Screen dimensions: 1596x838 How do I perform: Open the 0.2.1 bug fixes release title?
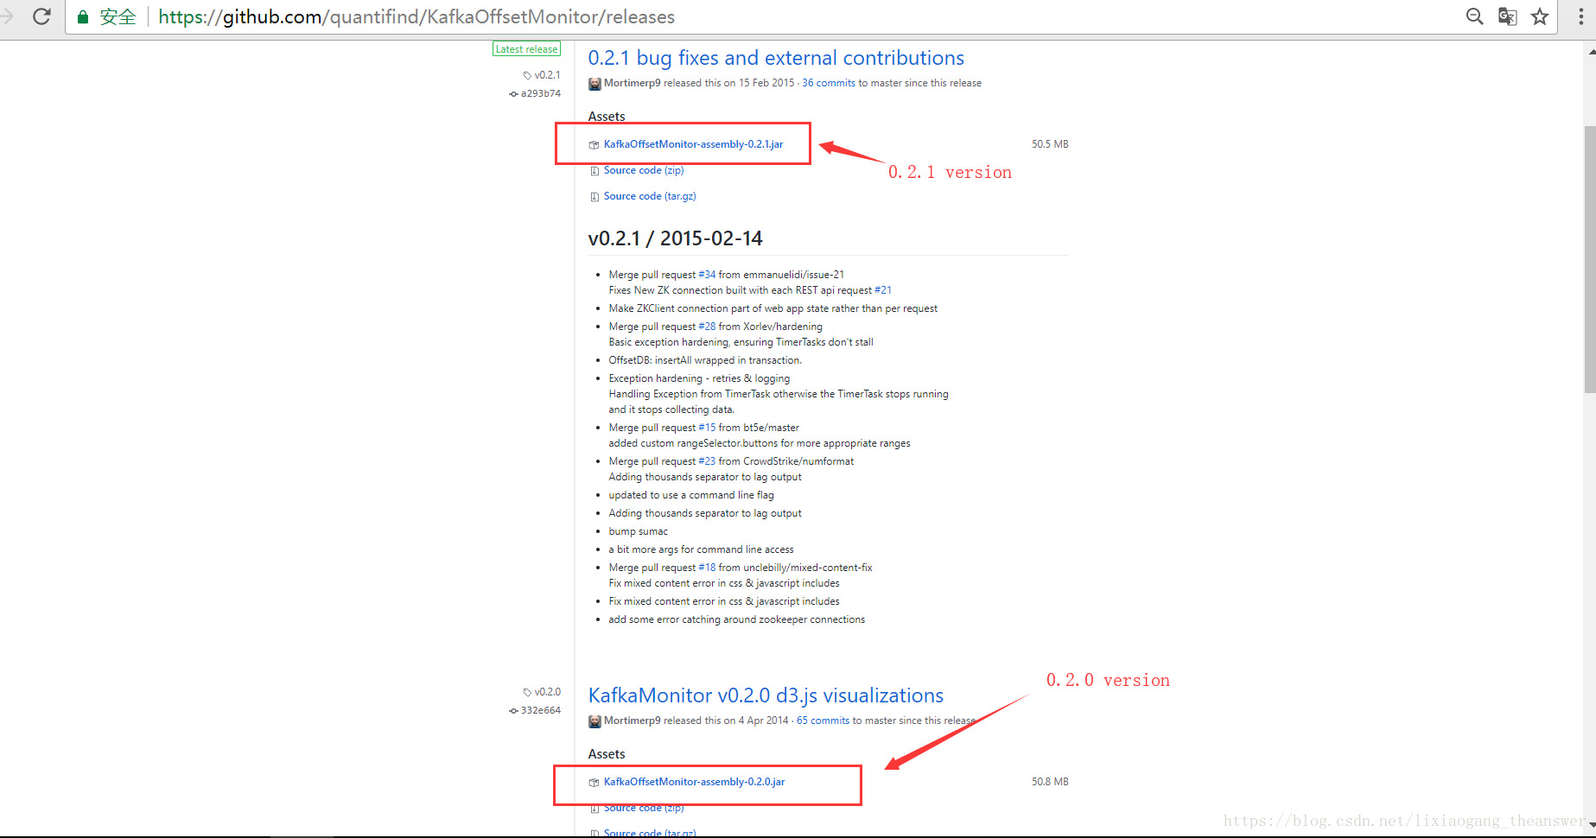776,58
